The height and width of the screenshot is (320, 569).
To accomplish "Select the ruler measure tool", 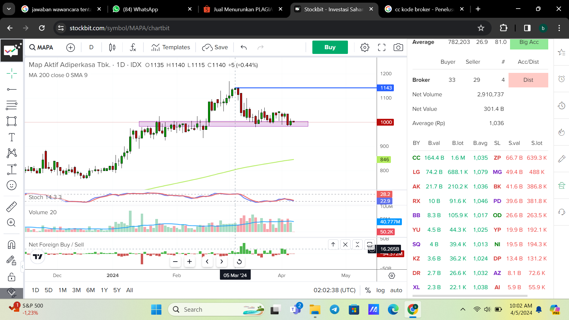I will [12, 207].
